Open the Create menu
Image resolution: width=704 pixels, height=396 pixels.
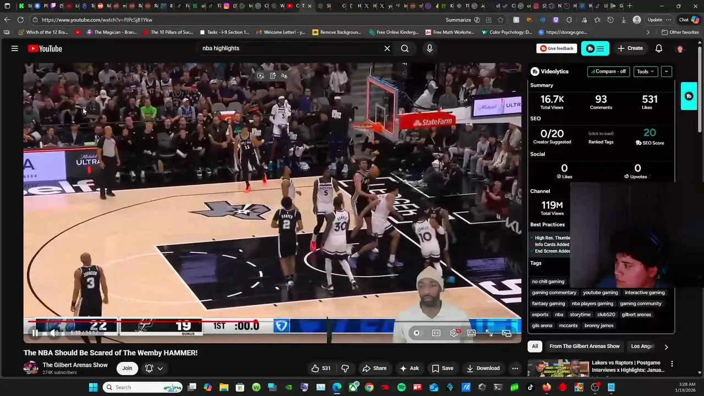pos(630,48)
